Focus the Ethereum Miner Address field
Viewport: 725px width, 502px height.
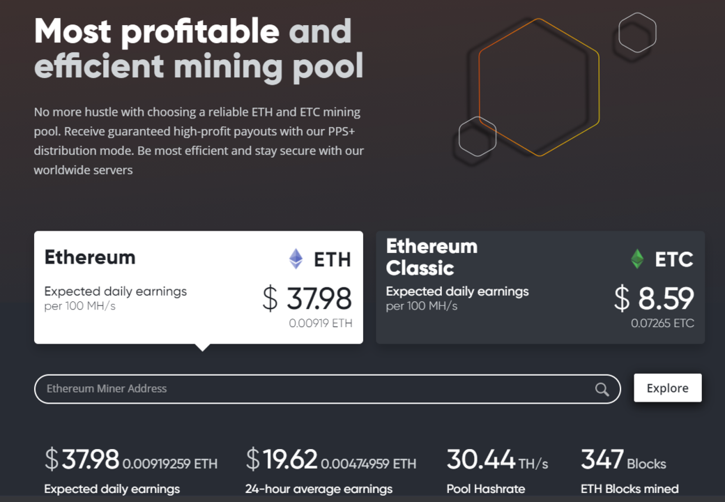(314, 389)
